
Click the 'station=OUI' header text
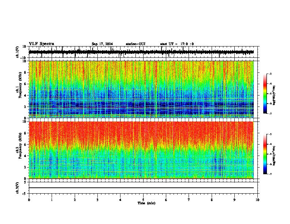(x=135, y=44)
